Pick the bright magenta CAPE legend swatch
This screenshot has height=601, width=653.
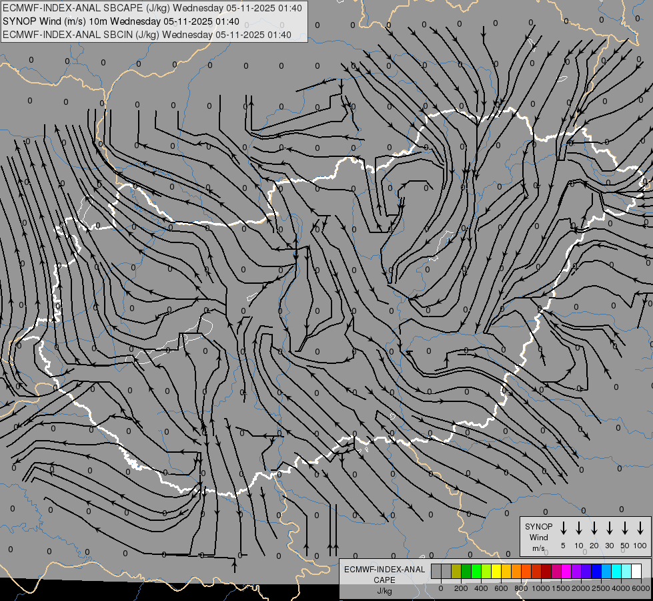[567, 571]
